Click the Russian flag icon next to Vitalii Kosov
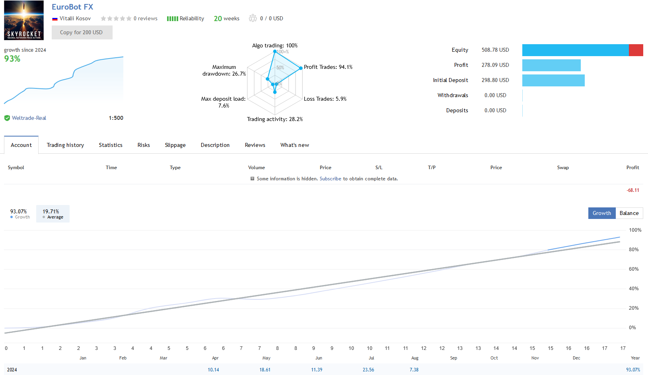The width and height of the screenshot is (648, 375). (55, 19)
